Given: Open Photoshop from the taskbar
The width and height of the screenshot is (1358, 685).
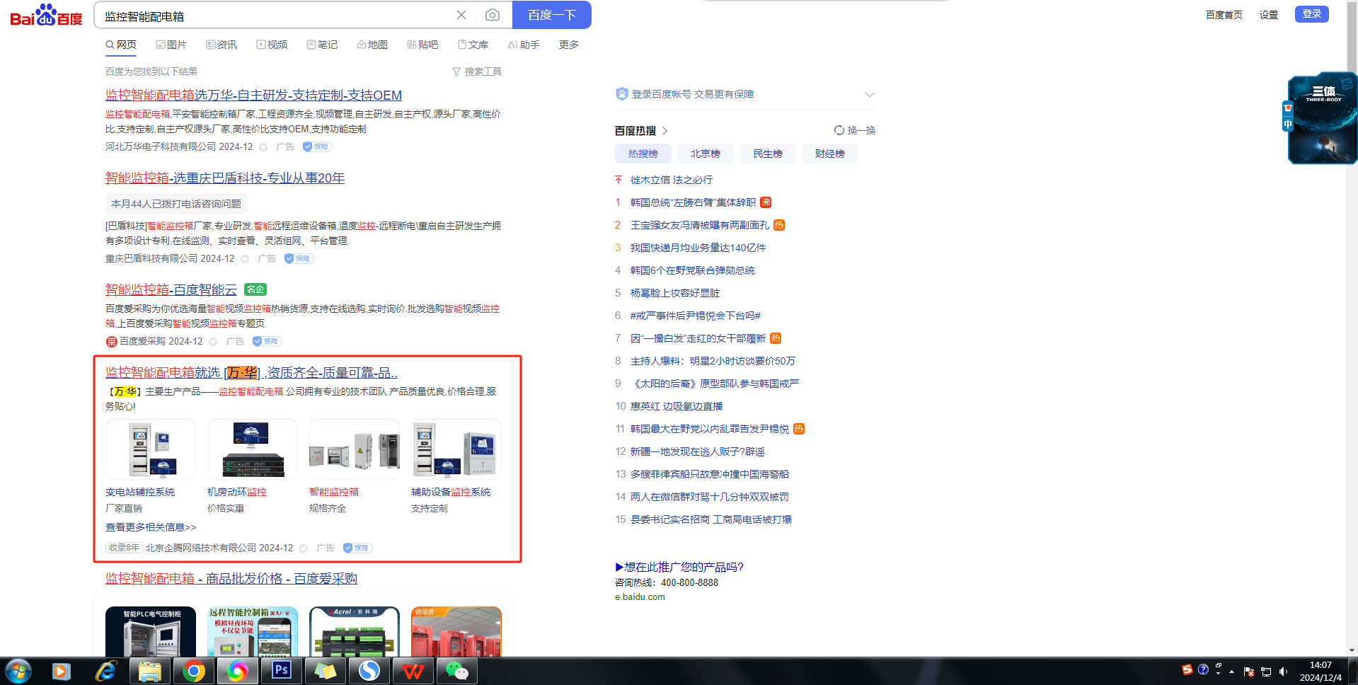Looking at the screenshot, I should coord(282,670).
